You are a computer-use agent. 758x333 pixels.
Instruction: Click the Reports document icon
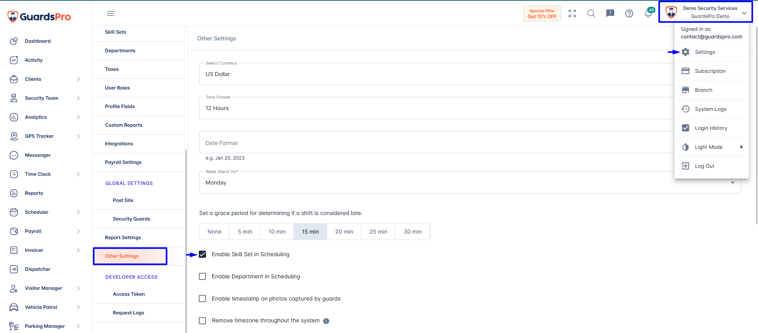pos(14,193)
